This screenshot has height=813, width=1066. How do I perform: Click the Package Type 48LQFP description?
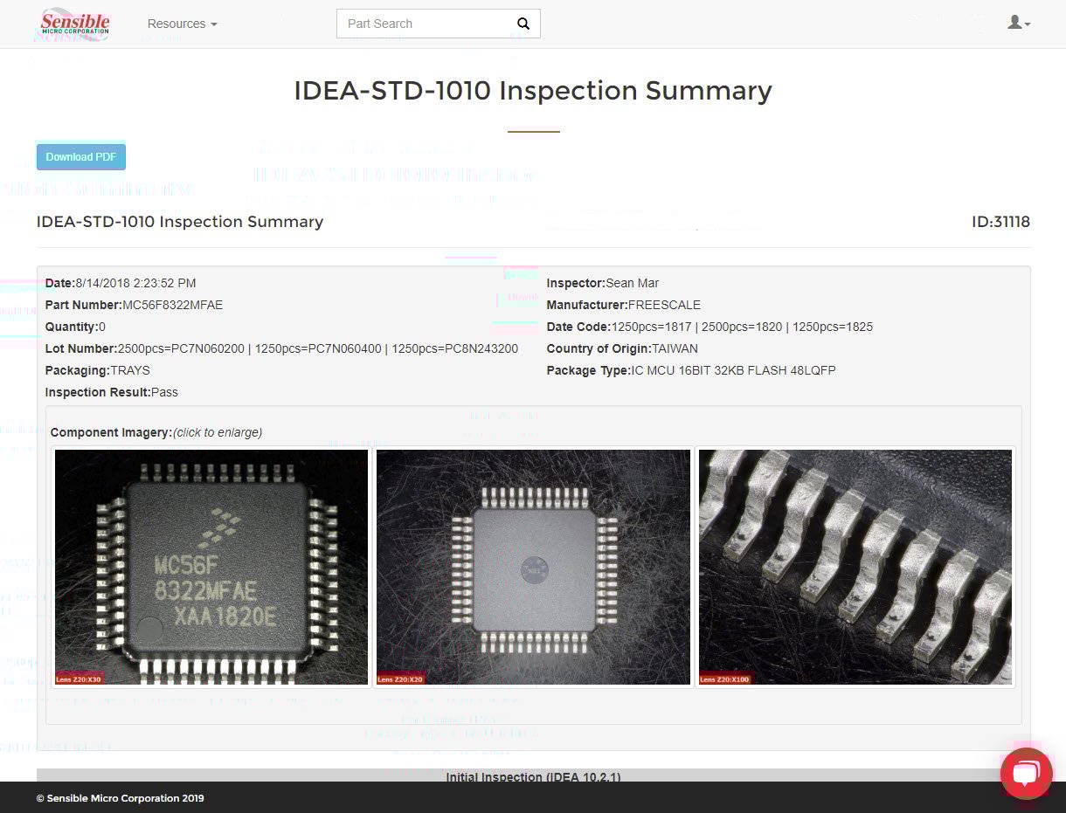(691, 370)
